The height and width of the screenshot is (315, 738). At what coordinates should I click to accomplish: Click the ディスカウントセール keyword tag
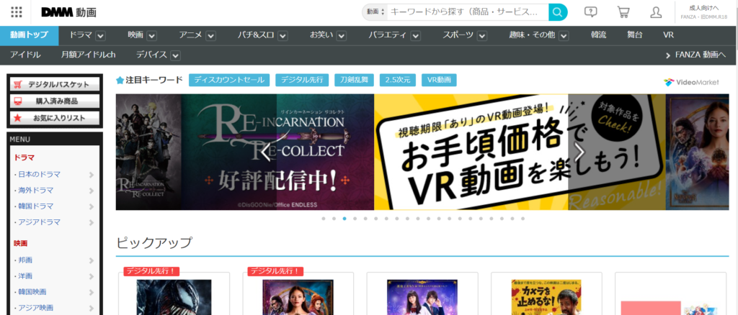(229, 81)
